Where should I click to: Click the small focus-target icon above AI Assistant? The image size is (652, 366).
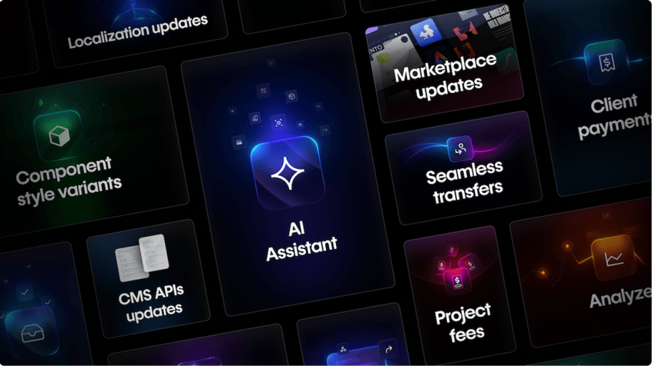(x=278, y=122)
